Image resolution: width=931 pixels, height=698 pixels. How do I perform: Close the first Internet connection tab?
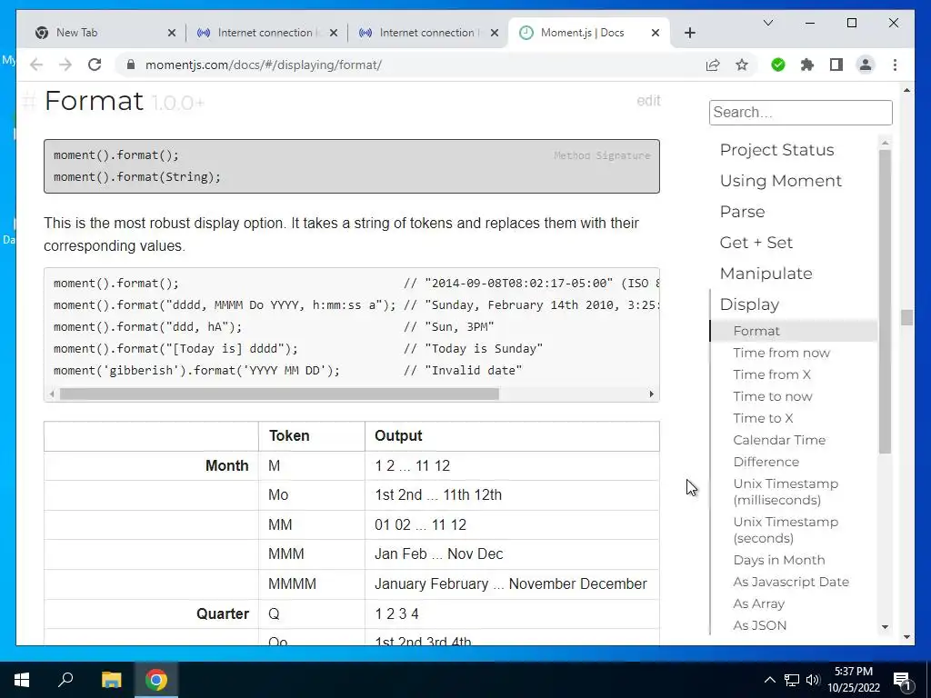[334, 33]
